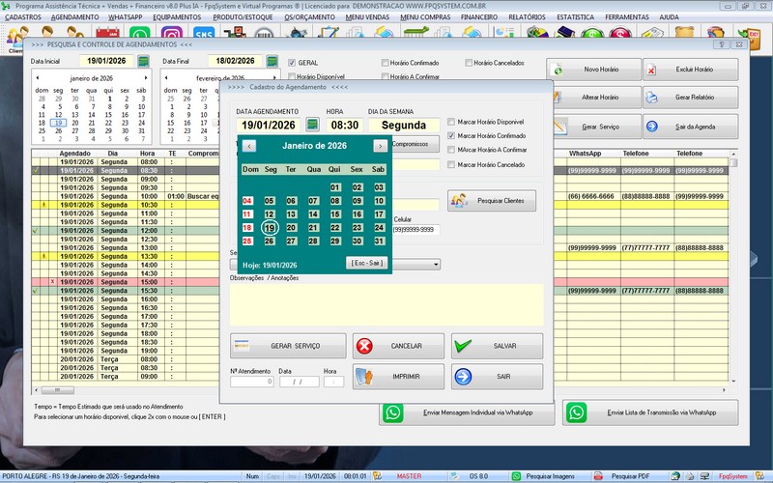Go to previous month in teal popup calendar

coord(249,146)
